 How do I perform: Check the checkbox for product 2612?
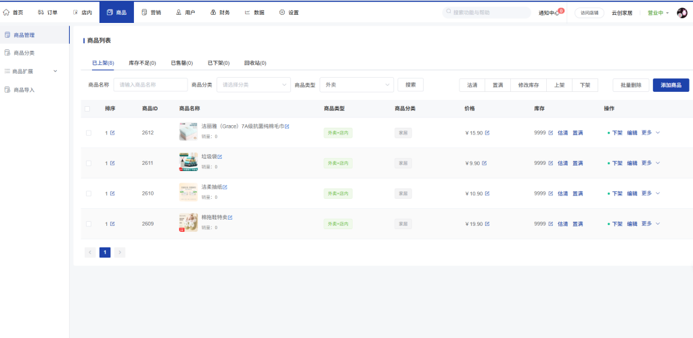point(88,133)
